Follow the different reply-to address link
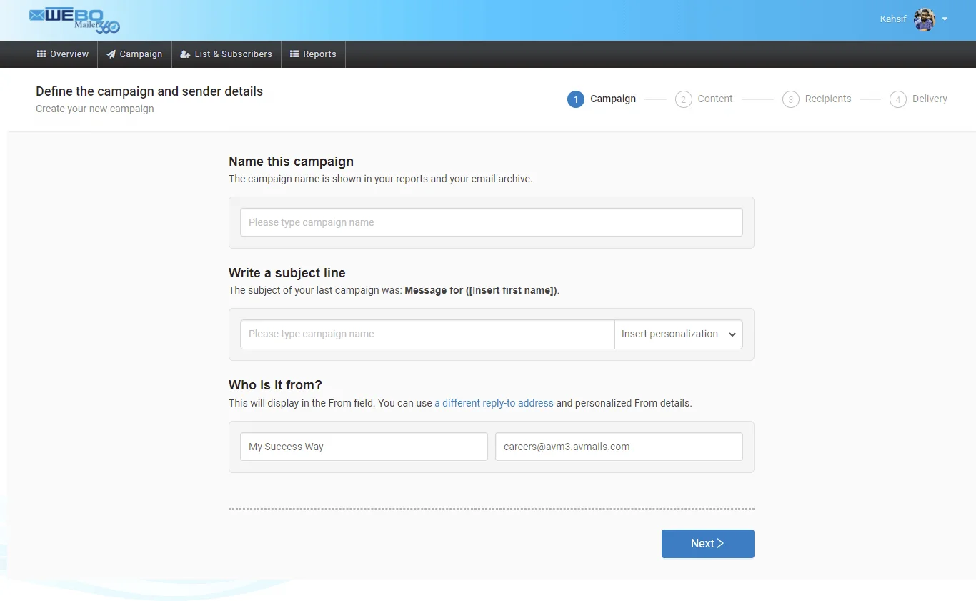 [494, 403]
